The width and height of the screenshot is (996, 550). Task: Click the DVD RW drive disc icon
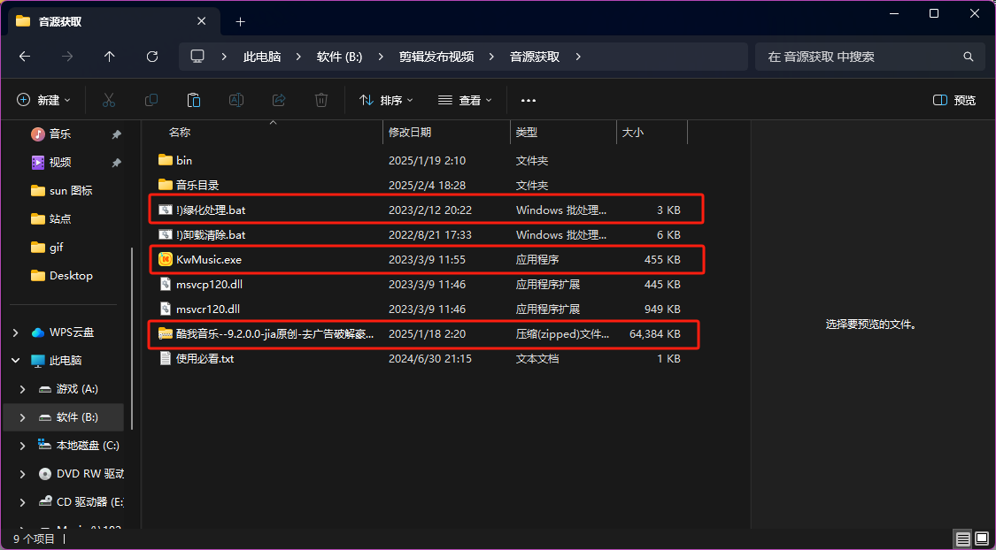[x=45, y=474]
